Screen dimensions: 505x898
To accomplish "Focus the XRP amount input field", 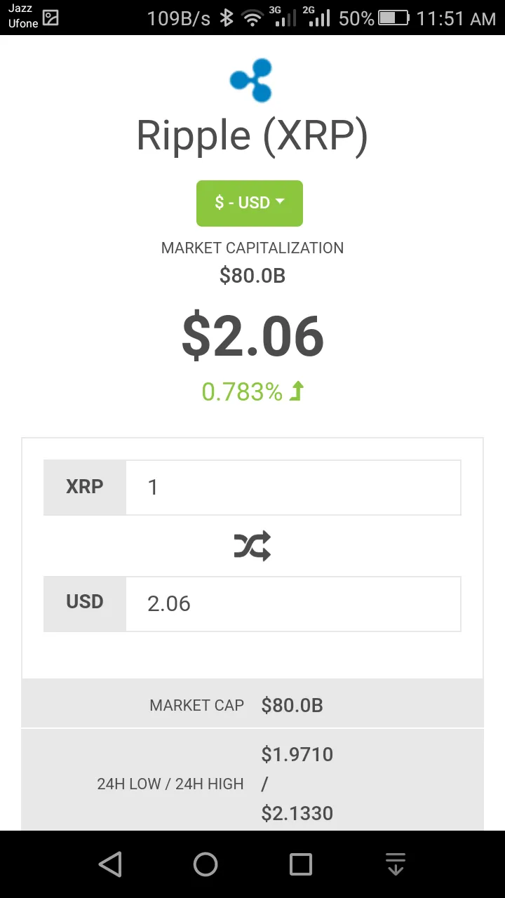I will (293, 488).
